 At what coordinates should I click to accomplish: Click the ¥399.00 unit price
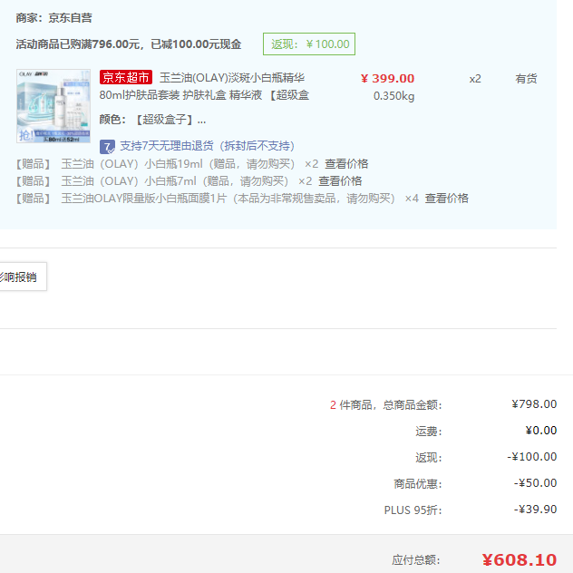tap(387, 78)
